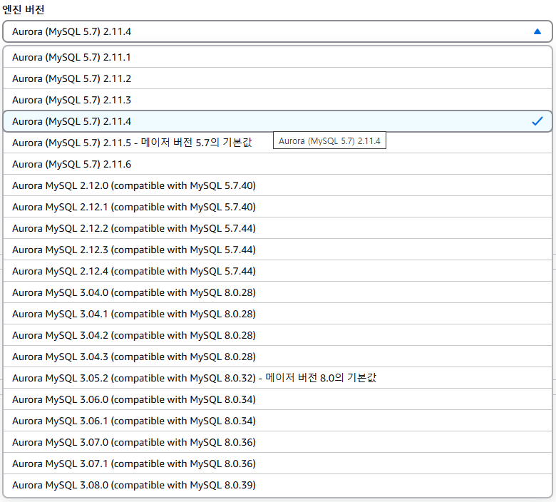Select Aurora (MySQL 5.7) 2.11.1 option
Screen dimensions: 556x502
pyautogui.click(x=277, y=57)
